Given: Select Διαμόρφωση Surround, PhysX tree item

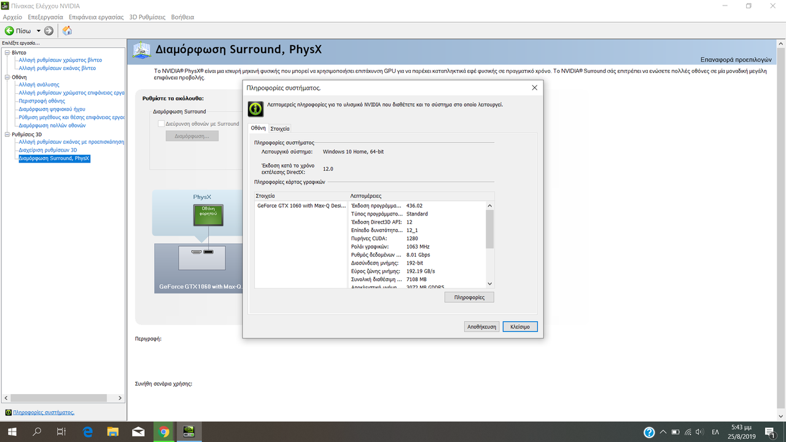Looking at the screenshot, I should [54, 158].
